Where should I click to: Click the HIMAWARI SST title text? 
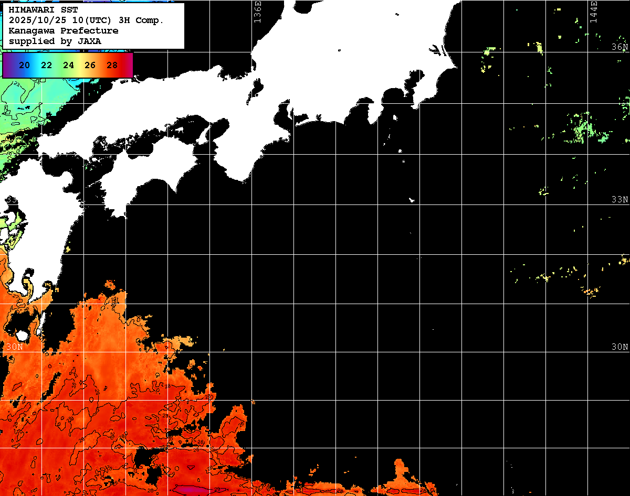click(43, 9)
